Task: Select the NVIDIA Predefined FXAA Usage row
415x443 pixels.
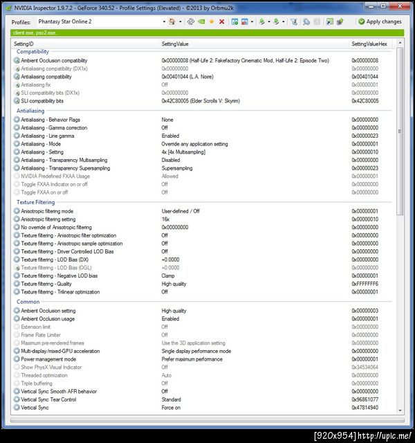Action: (203, 177)
